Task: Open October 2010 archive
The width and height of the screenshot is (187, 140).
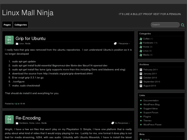Action: [x=150, y=78]
